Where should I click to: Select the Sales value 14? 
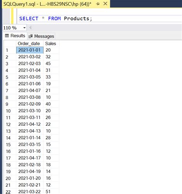(51, 171)
